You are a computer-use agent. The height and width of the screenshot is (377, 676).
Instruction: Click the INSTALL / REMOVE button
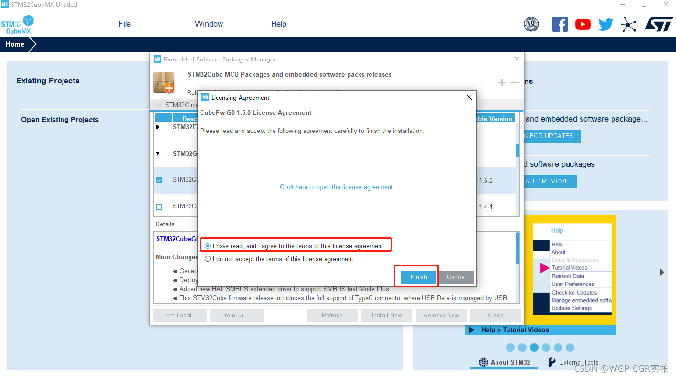pos(550,181)
